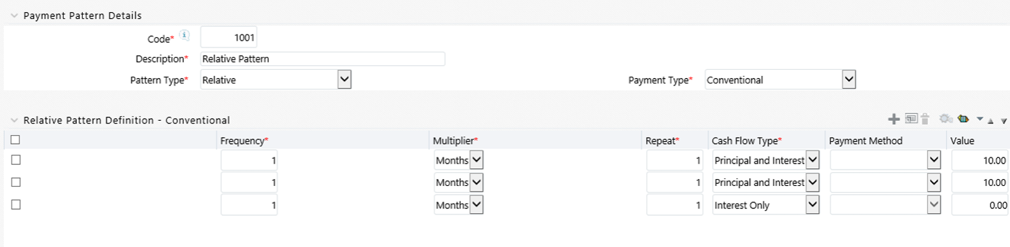The image size is (1010, 247).
Task: Open second row Payment Method dropdown
Action: coord(885,183)
